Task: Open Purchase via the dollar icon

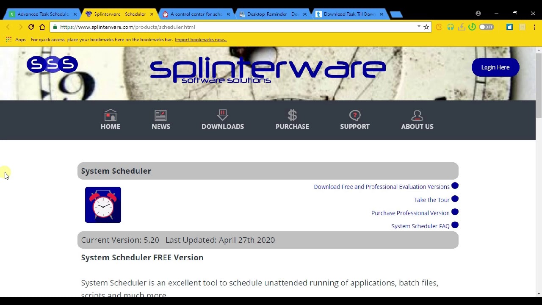Action: tap(292, 115)
